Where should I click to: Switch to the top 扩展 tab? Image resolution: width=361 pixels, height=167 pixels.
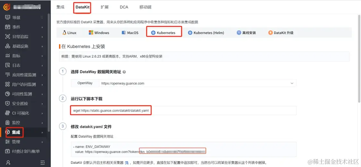[105, 7]
